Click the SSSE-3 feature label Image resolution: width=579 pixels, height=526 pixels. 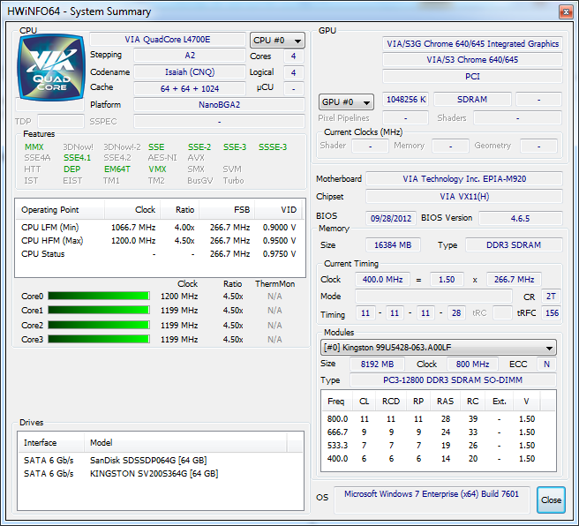[x=273, y=147]
